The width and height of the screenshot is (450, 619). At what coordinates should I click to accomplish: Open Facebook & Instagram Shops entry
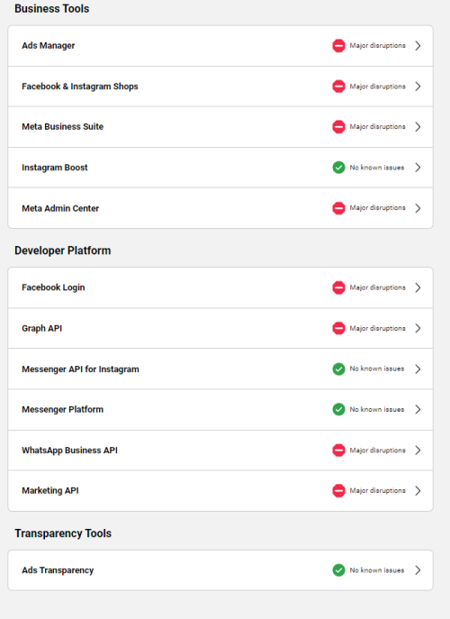(220, 86)
